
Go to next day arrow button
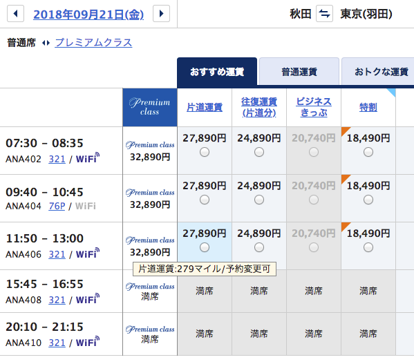tap(161, 13)
